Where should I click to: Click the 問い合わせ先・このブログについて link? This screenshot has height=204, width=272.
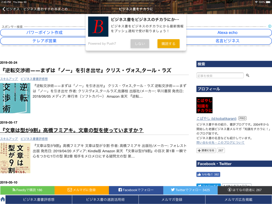pyautogui.click(x=220, y=143)
